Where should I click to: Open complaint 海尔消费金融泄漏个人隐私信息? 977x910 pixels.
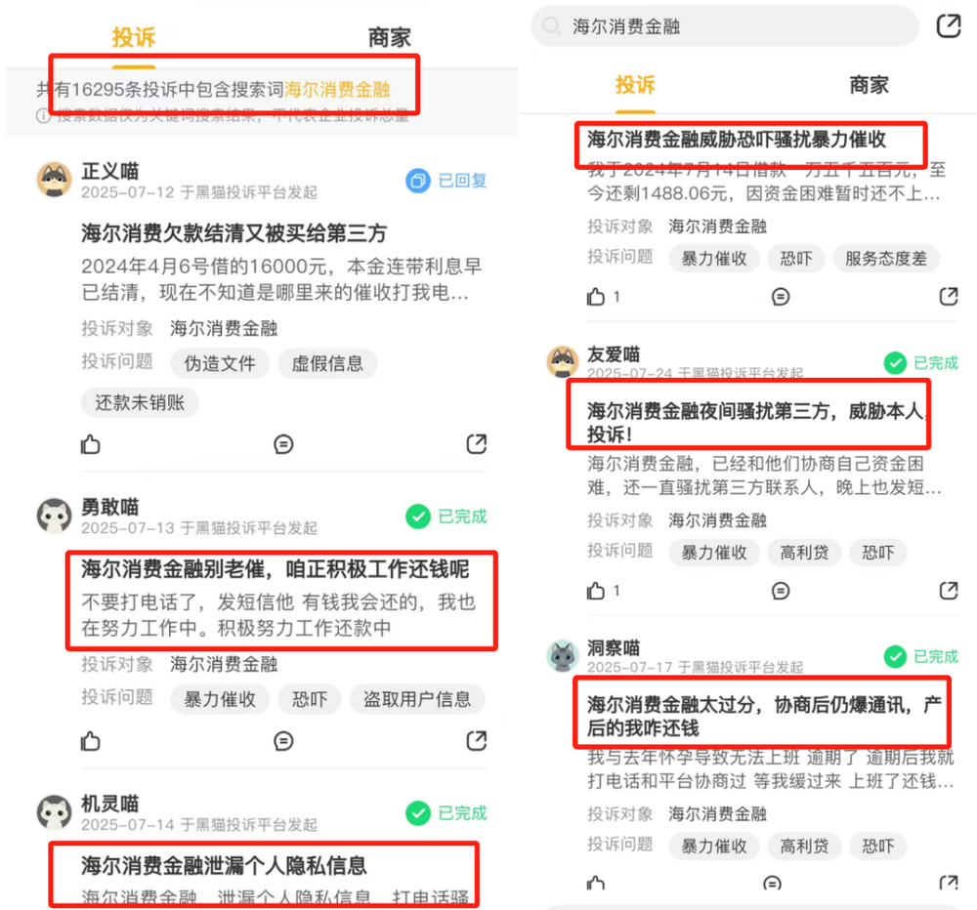click(x=224, y=865)
